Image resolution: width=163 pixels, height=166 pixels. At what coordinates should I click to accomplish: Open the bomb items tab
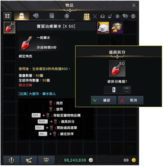tap(67, 16)
